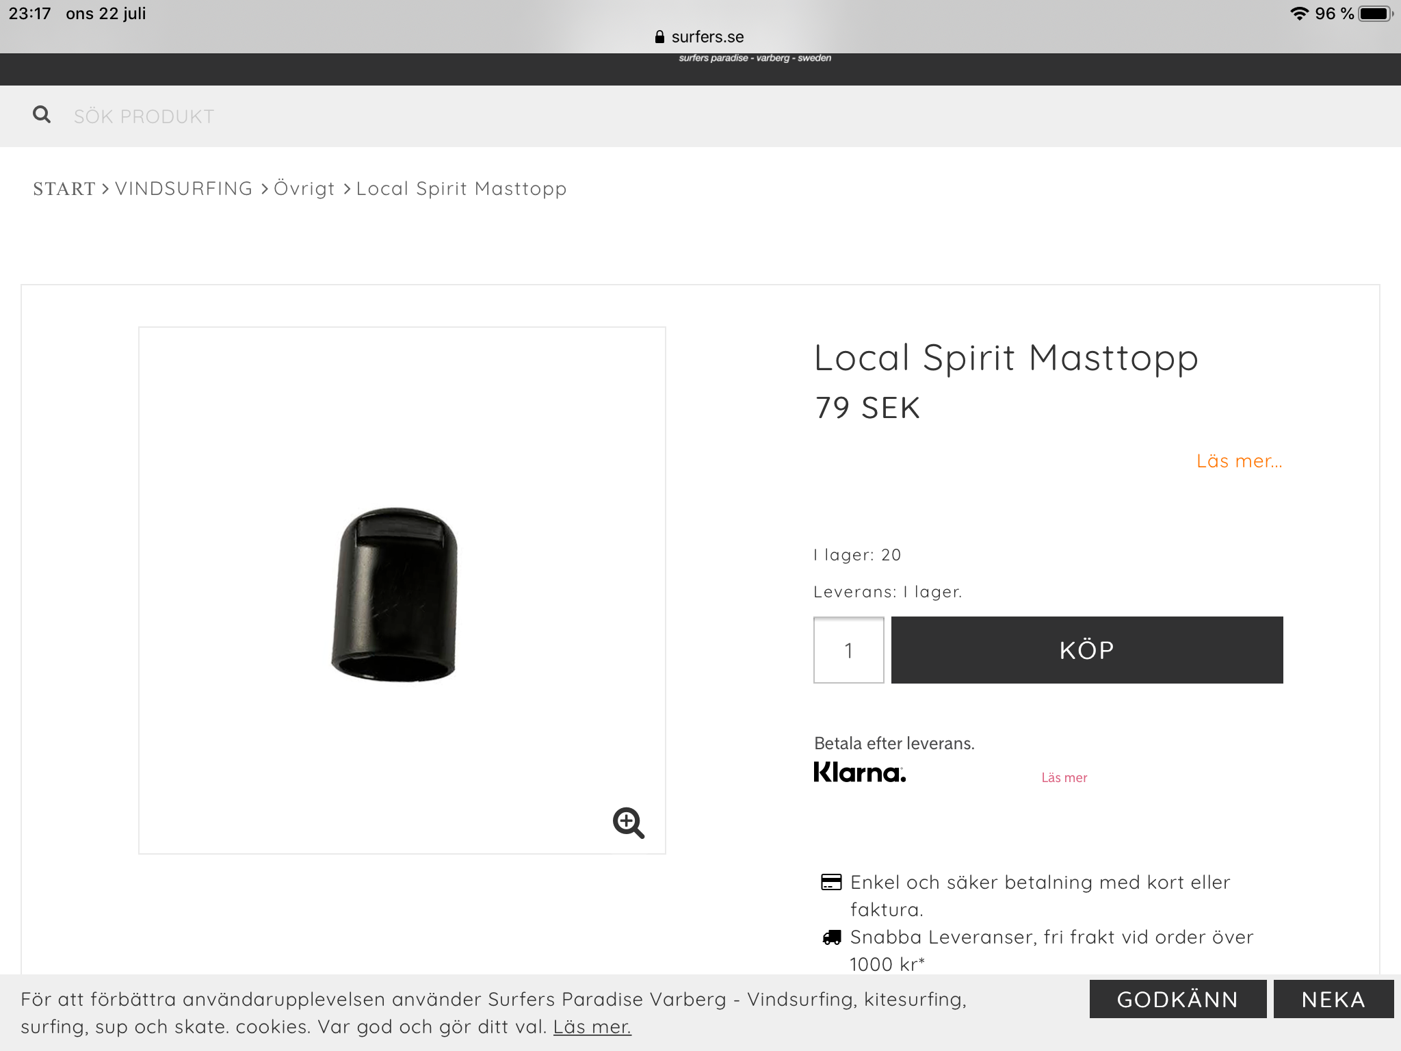Viewport: 1401px width, 1051px height.
Task: Zoom the product image with magnifier icon
Action: click(628, 822)
